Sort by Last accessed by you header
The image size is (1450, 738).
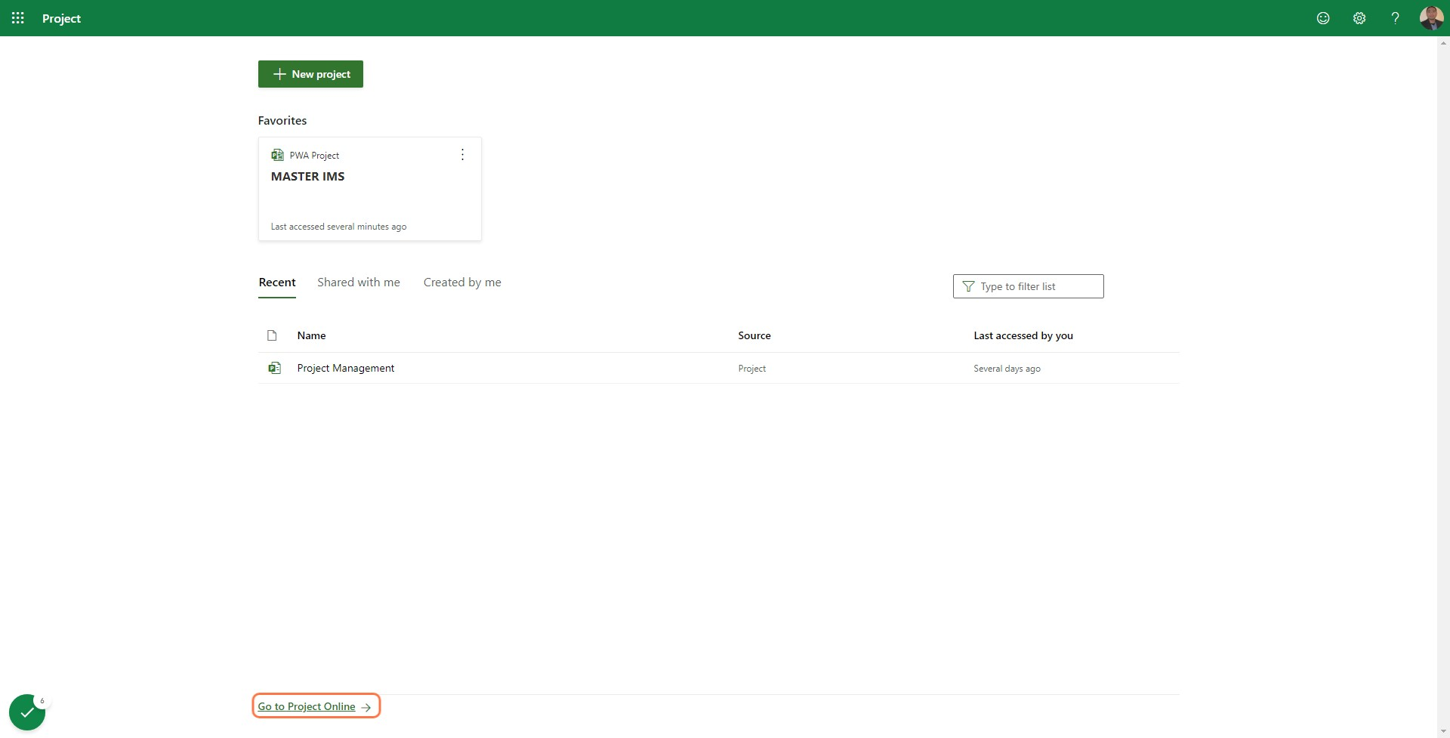coord(1023,335)
